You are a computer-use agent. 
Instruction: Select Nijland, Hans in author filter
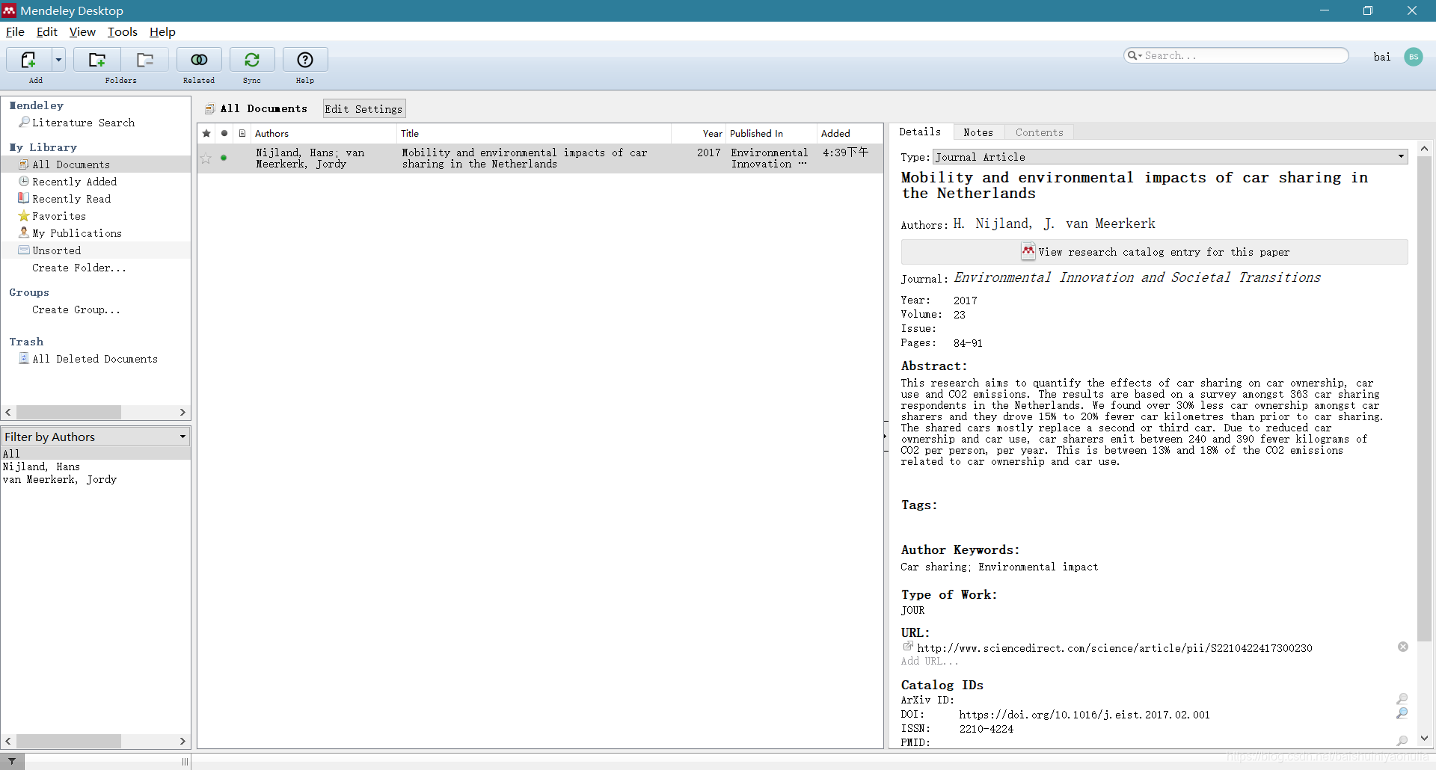point(41,466)
